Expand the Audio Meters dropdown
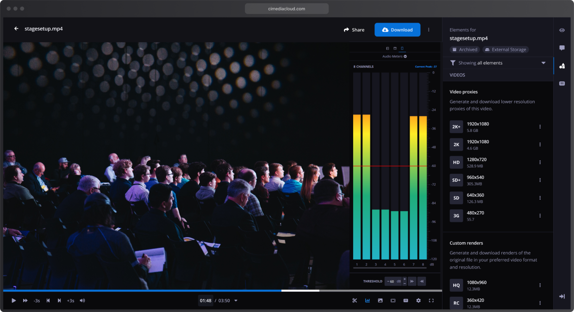This screenshot has width=574, height=312. pyautogui.click(x=394, y=56)
